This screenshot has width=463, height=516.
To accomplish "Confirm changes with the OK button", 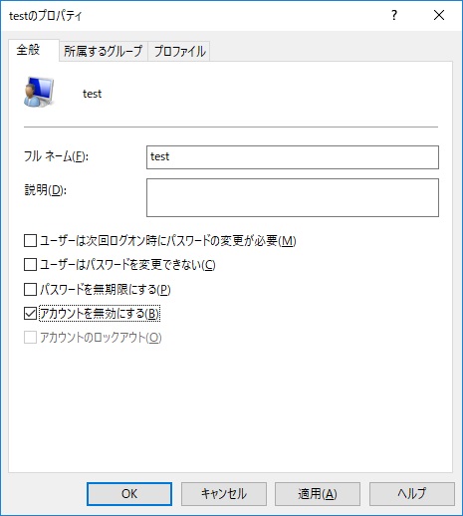I will (129, 494).
